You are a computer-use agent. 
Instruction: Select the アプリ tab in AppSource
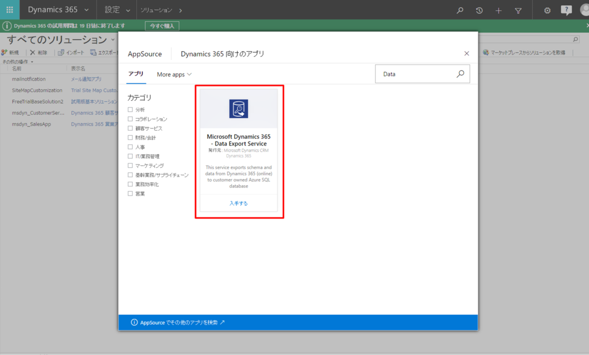136,74
